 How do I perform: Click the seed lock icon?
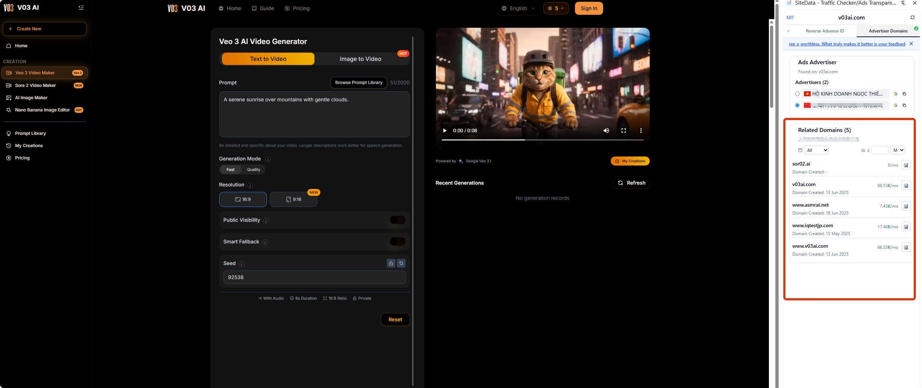[x=391, y=263]
